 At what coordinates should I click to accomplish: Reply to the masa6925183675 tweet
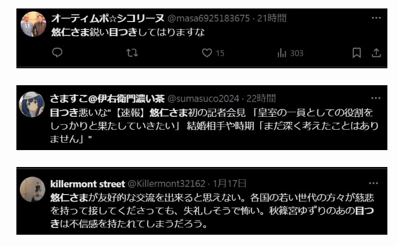pyautogui.click(x=57, y=52)
